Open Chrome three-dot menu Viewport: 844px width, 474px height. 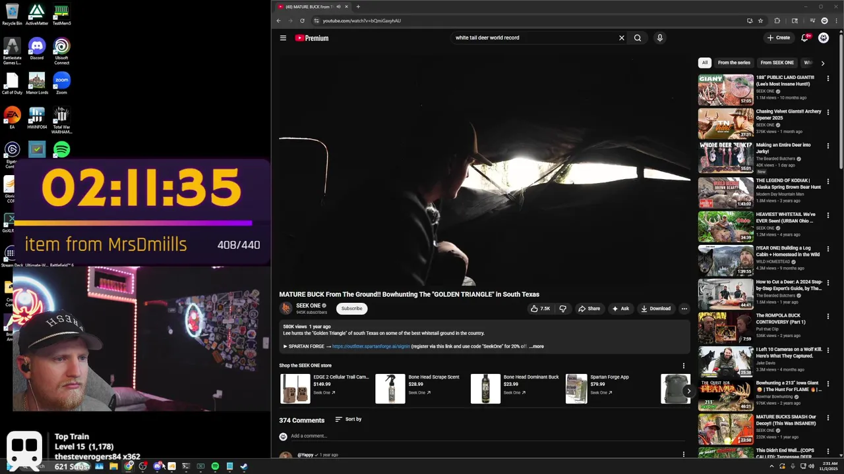tap(836, 20)
